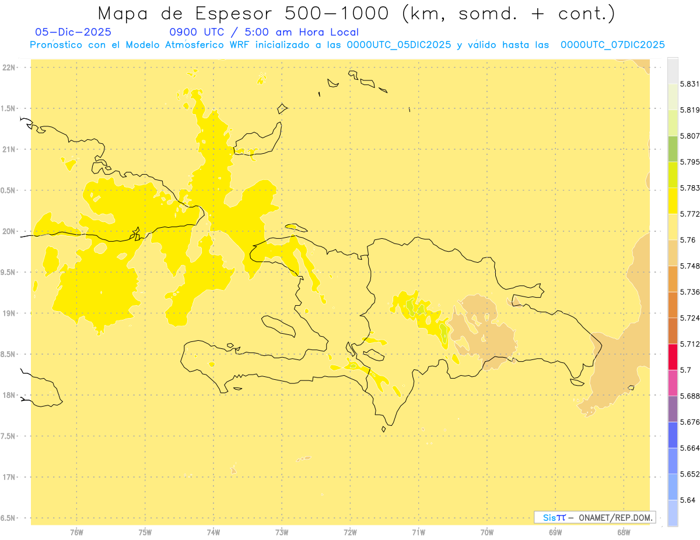This screenshot has height=540, width=700.
Task: Click the 76W longitude axis label
Action: 77,532
